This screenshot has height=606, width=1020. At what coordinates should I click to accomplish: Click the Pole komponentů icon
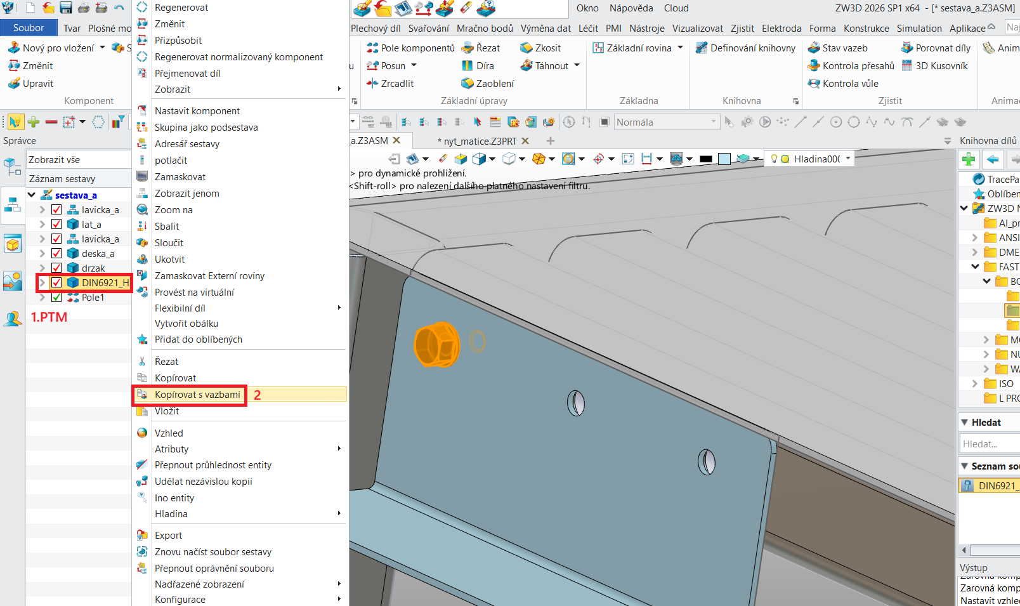point(372,48)
